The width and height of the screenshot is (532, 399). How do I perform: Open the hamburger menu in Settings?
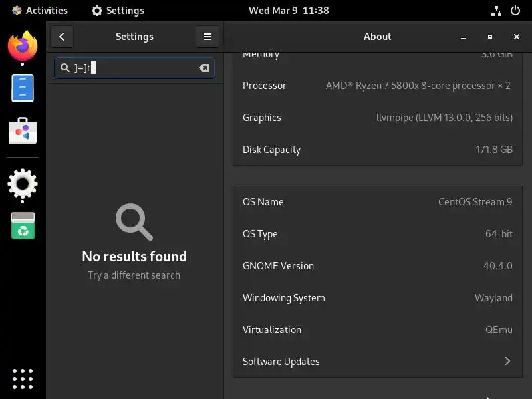(207, 37)
